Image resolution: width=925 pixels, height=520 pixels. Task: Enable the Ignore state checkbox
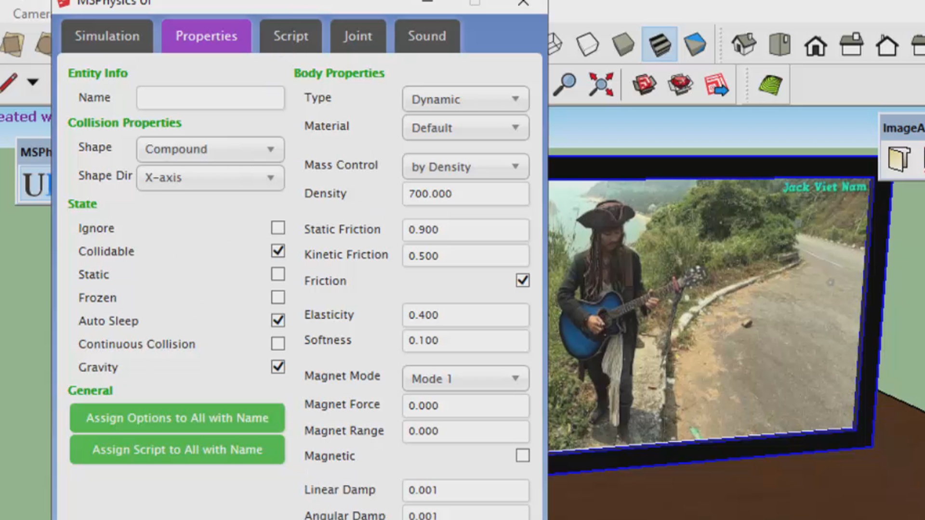tap(278, 228)
